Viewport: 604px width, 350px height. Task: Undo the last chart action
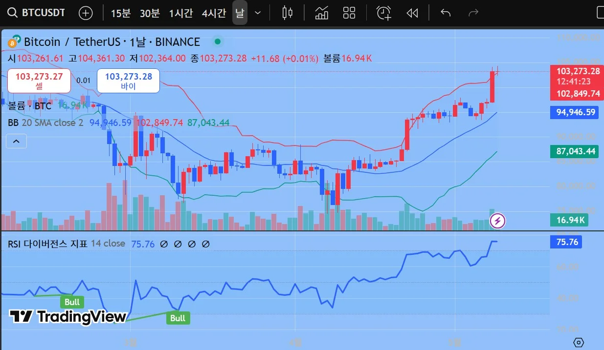[446, 13]
